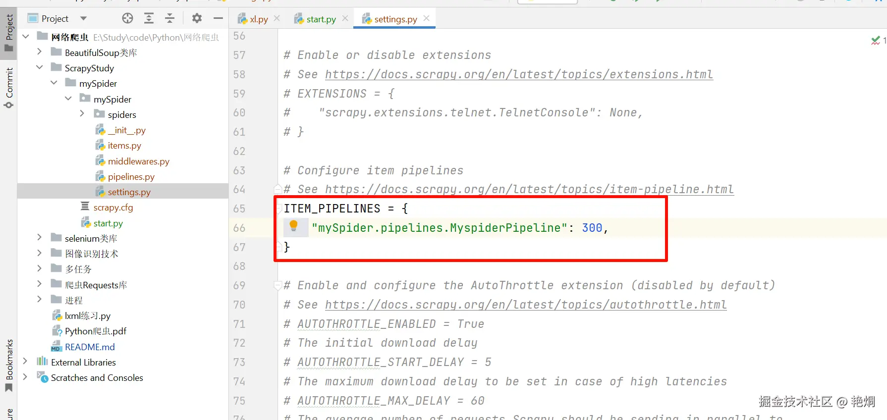This screenshot has height=420, width=887.
Task: Click the fold marker at line 67
Action: pyautogui.click(x=278, y=246)
